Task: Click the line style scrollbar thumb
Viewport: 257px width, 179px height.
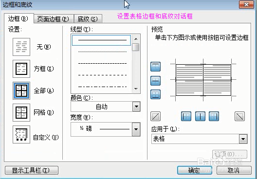Action: [x=136, y=47]
